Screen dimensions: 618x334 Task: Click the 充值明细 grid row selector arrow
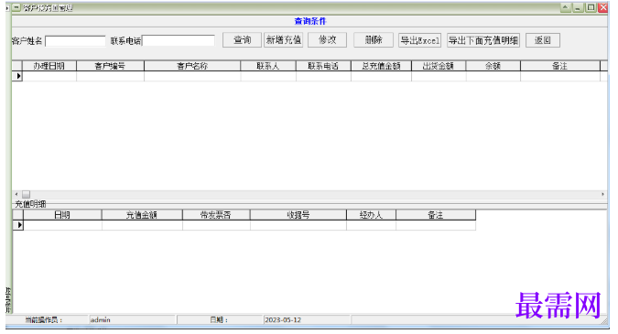[18, 225]
